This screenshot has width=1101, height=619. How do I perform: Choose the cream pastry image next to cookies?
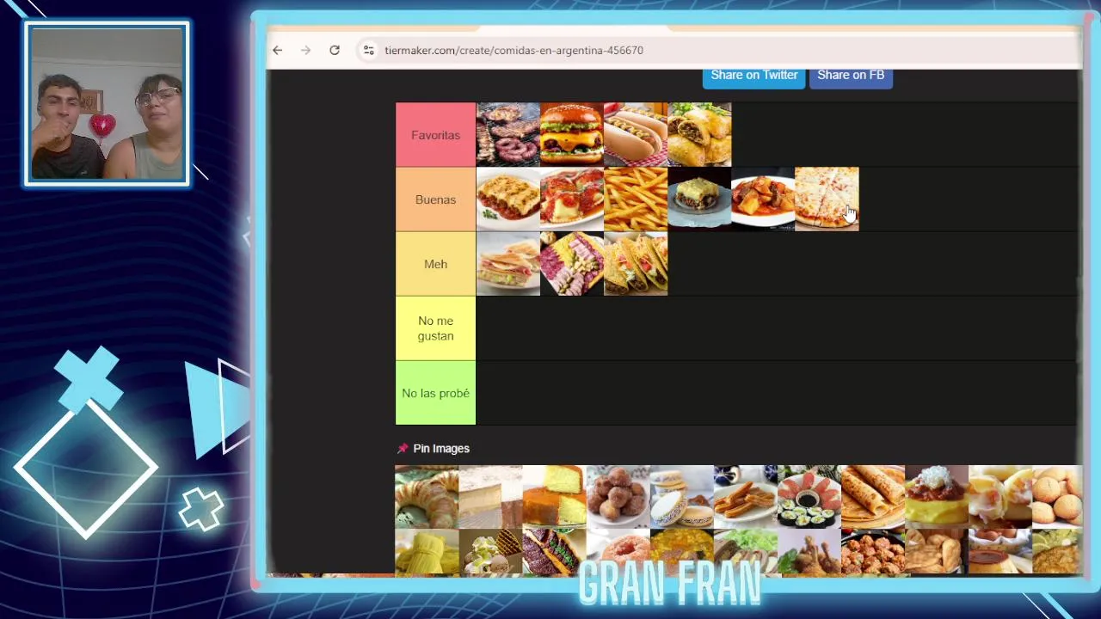pos(1000,497)
